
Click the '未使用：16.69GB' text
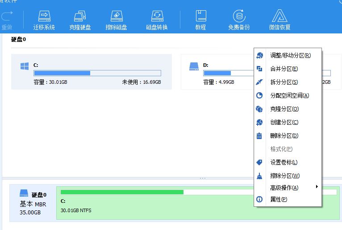point(142,82)
